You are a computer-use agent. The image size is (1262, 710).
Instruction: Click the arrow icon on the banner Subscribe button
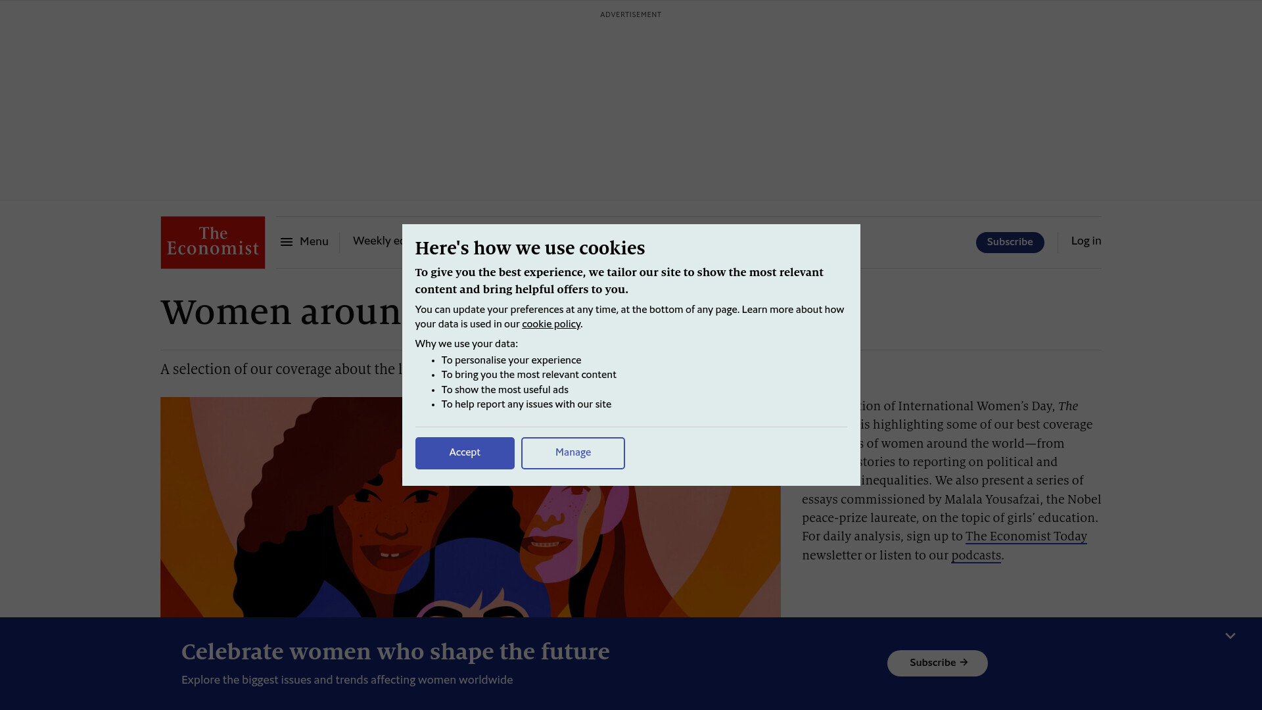(x=964, y=663)
